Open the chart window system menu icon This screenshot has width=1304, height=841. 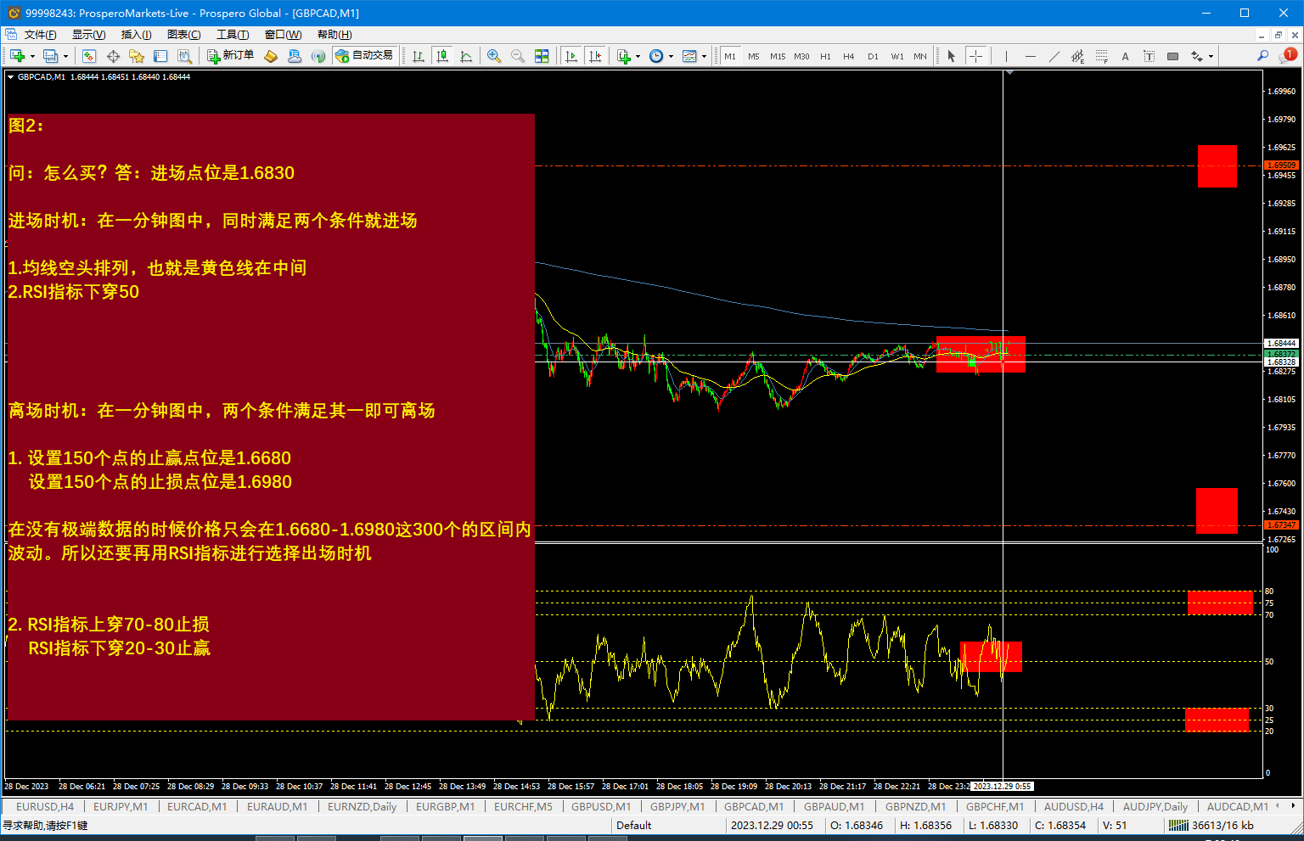(10, 35)
